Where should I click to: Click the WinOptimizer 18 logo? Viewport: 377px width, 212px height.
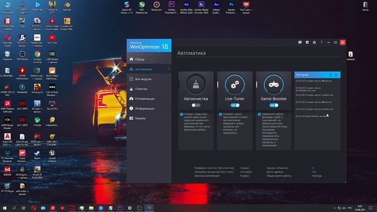[149, 45]
